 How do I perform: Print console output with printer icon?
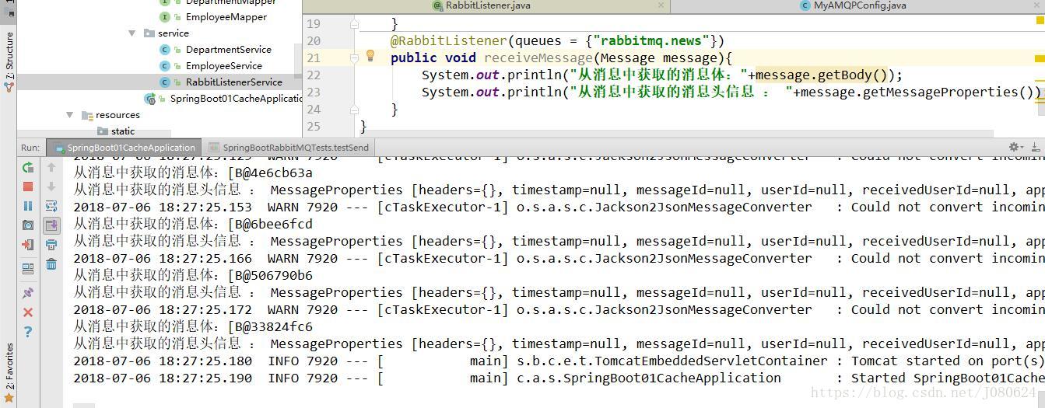point(51,245)
